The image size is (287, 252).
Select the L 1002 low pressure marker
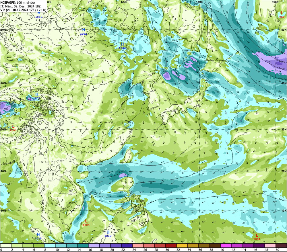tap(13, 128)
